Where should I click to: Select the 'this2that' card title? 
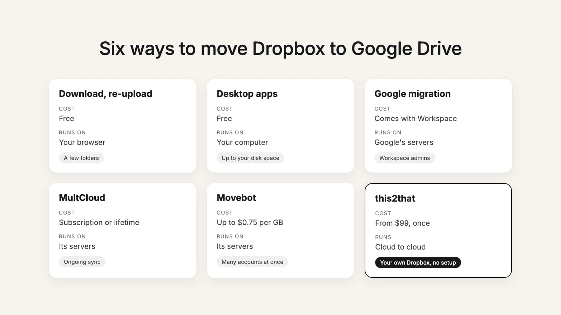(x=395, y=198)
